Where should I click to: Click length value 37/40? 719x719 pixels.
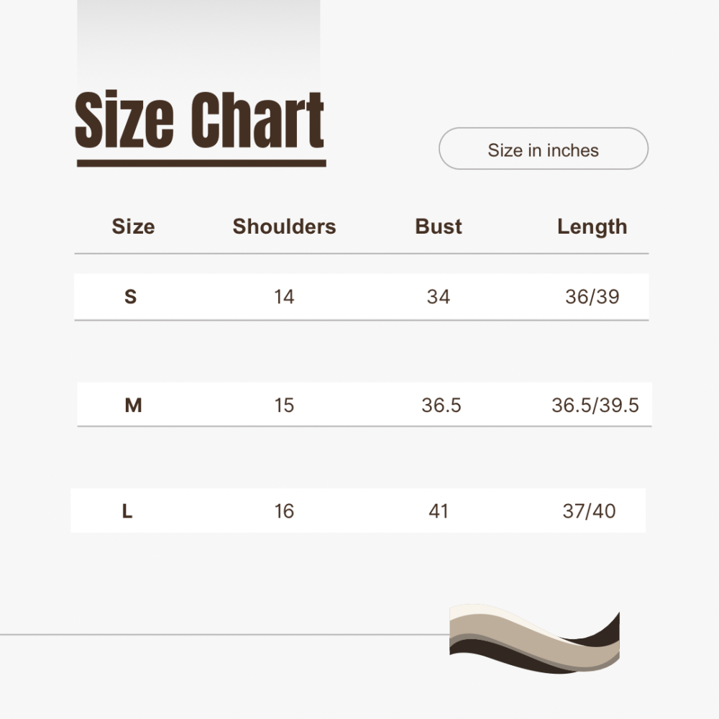590,511
